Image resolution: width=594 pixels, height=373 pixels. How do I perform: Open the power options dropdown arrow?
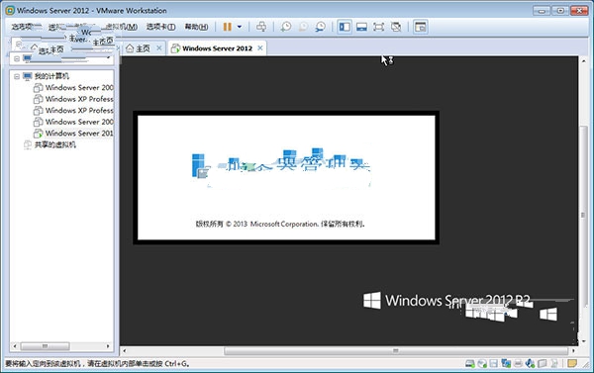point(240,27)
